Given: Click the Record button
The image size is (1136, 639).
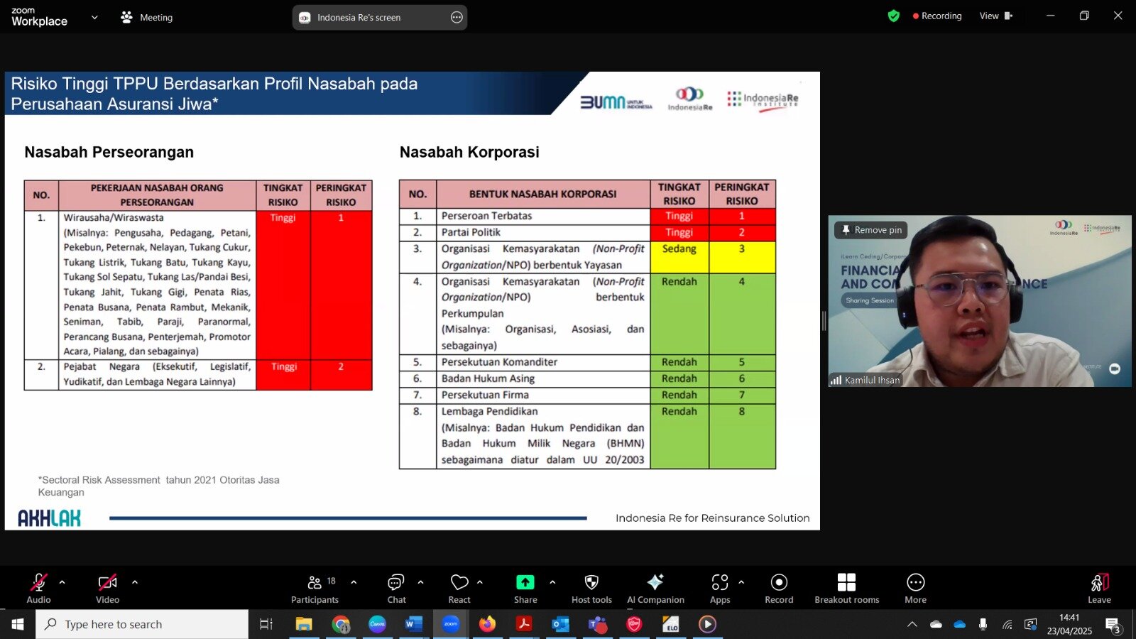Looking at the screenshot, I should tap(779, 589).
